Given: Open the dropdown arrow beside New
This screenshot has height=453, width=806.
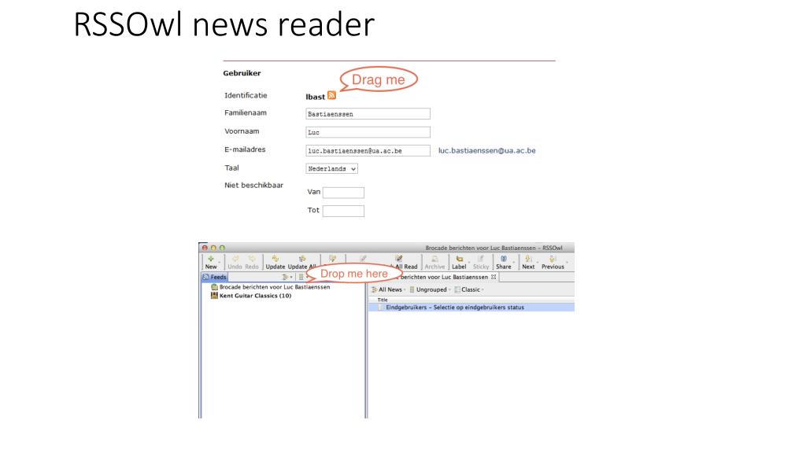Looking at the screenshot, I should (220, 263).
